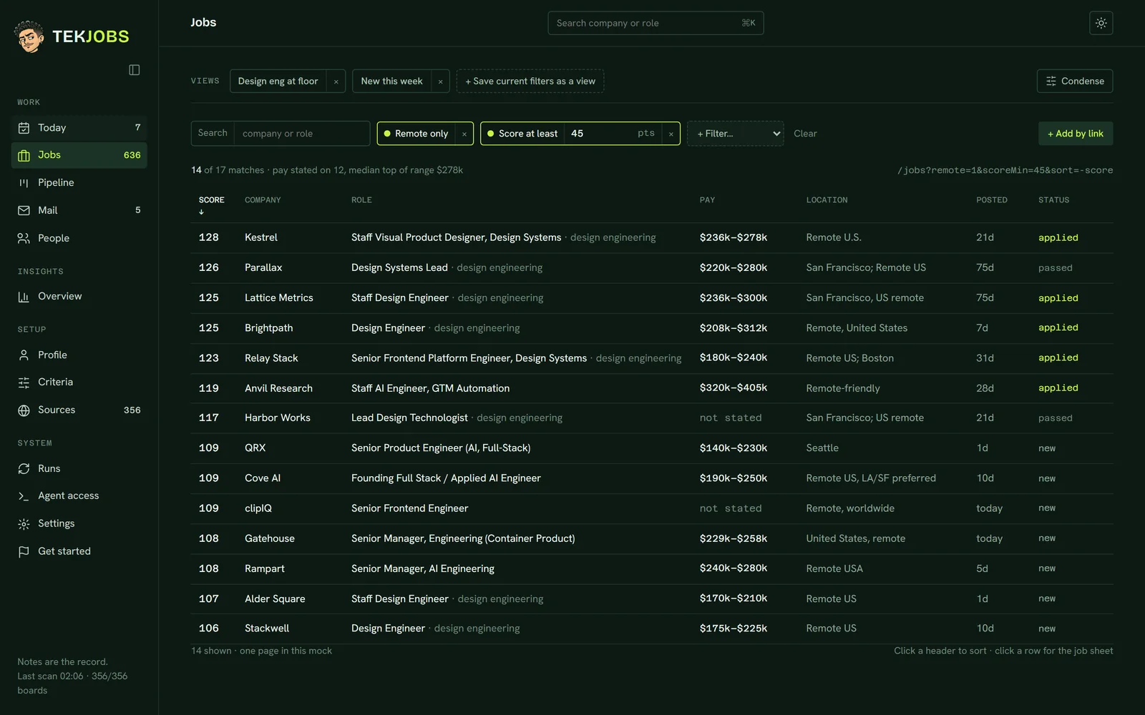Remove the Score at least filter chip

coord(671,134)
